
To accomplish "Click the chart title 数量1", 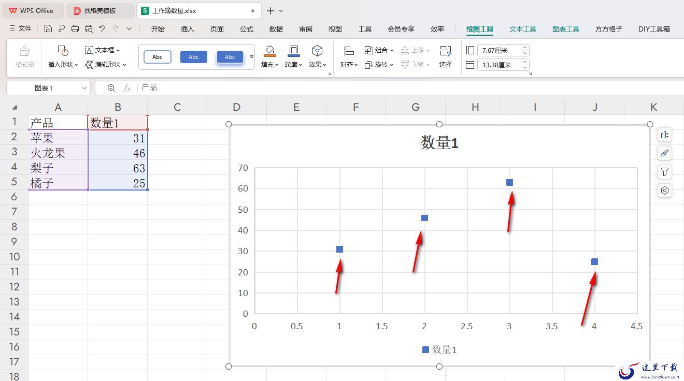I will pos(439,142).
